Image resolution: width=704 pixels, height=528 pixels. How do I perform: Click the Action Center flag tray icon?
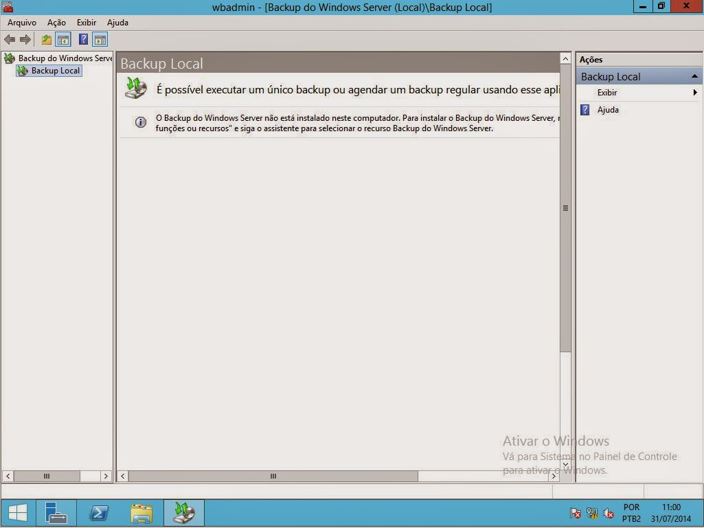[x=575, y=513]
